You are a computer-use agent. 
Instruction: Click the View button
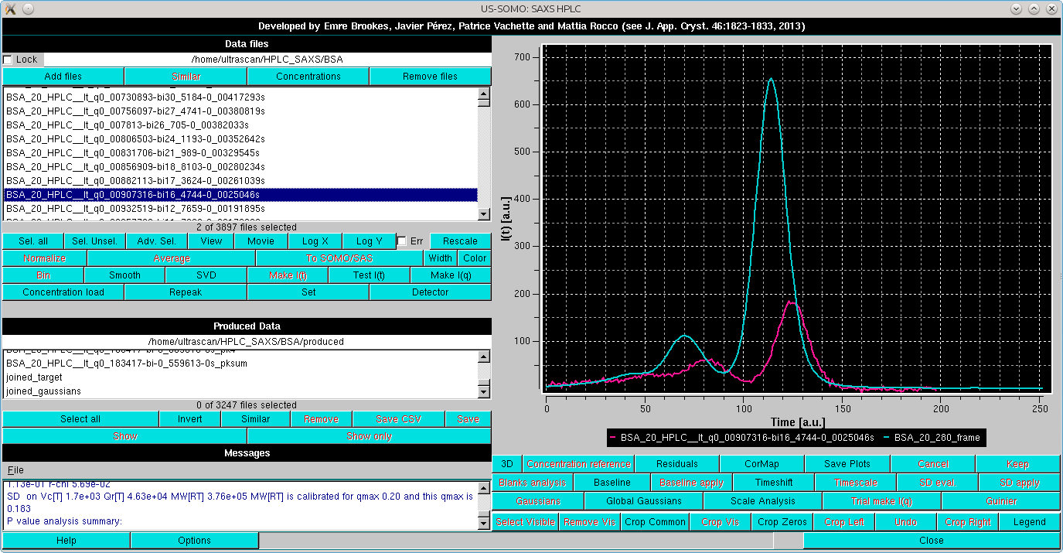tap(211, 241)
